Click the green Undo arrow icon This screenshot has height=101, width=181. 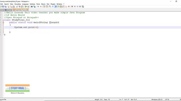coord(25,7)
